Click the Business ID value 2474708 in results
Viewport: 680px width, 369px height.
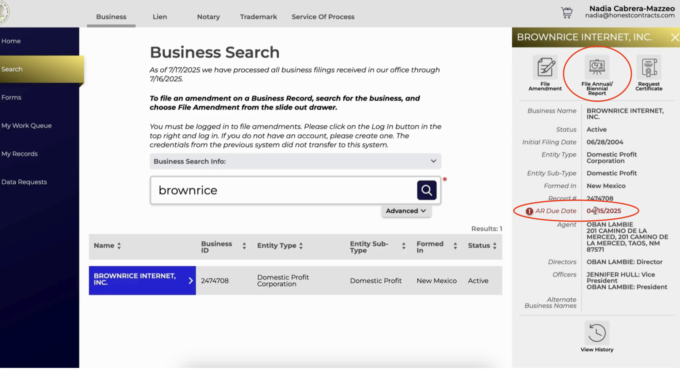click(215, 281)
